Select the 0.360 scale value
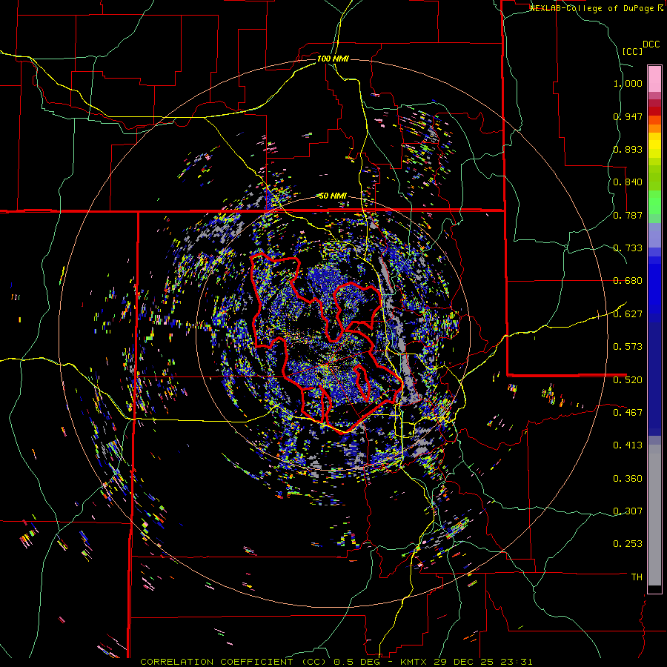This screenshot has width=667, height=667. click(628, 478)
